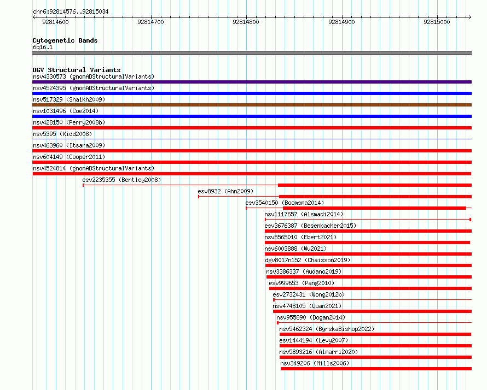Click nsv5893216 (Almarri2020) label
487x390 pixels.
(x=318, y=352)
